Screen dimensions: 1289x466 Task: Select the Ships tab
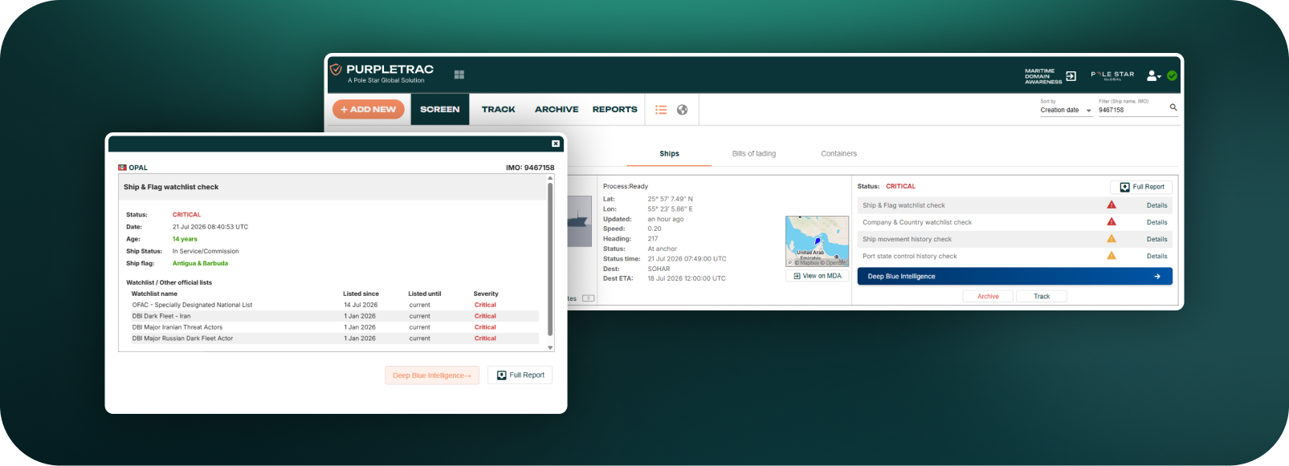[670, 154]
